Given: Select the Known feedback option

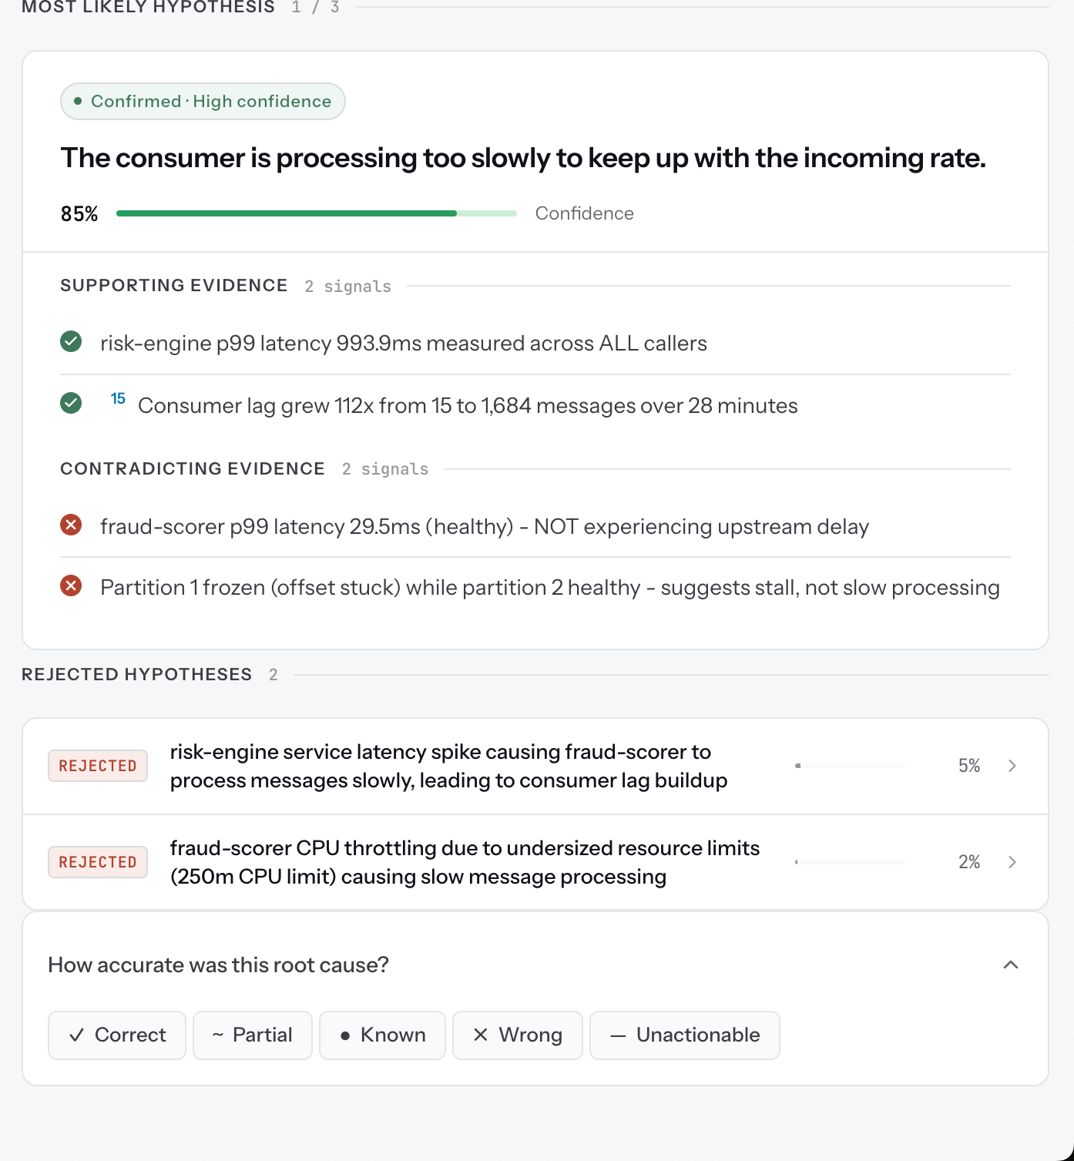Looking at the screenshot, I should tap(382, 1035).
